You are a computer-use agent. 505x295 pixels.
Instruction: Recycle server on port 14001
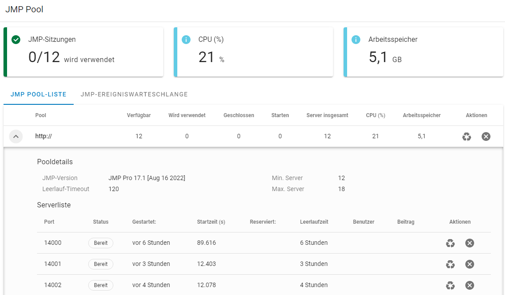tap(450, 264)
